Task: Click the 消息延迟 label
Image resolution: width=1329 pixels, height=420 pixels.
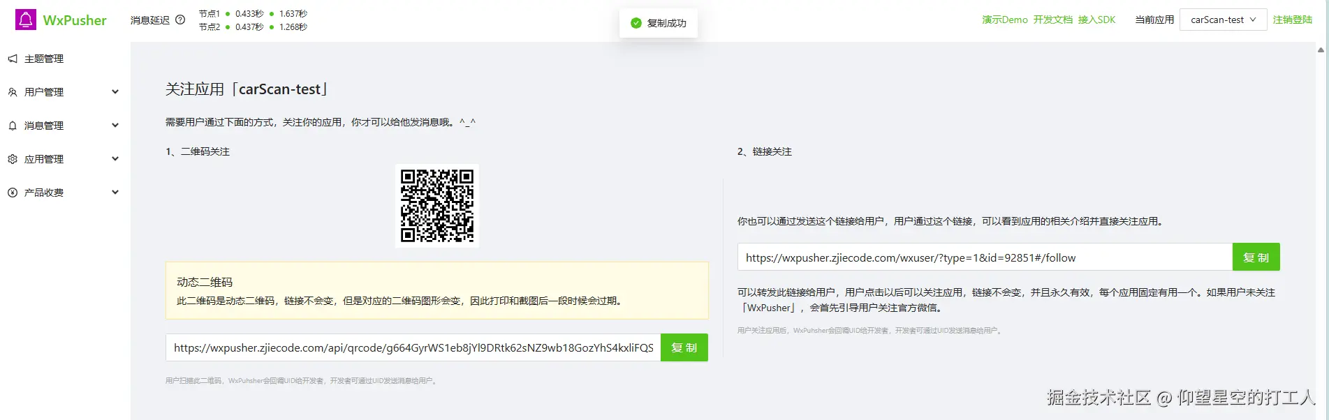Action: [x=150, y=20]
